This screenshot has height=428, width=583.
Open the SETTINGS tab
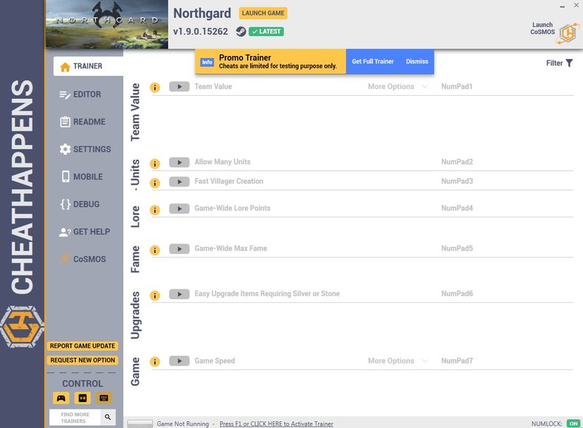(85, 150)
